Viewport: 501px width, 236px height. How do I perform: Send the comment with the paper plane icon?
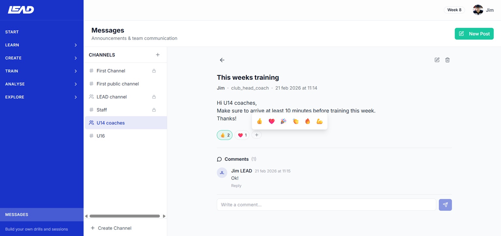(445, 205)
